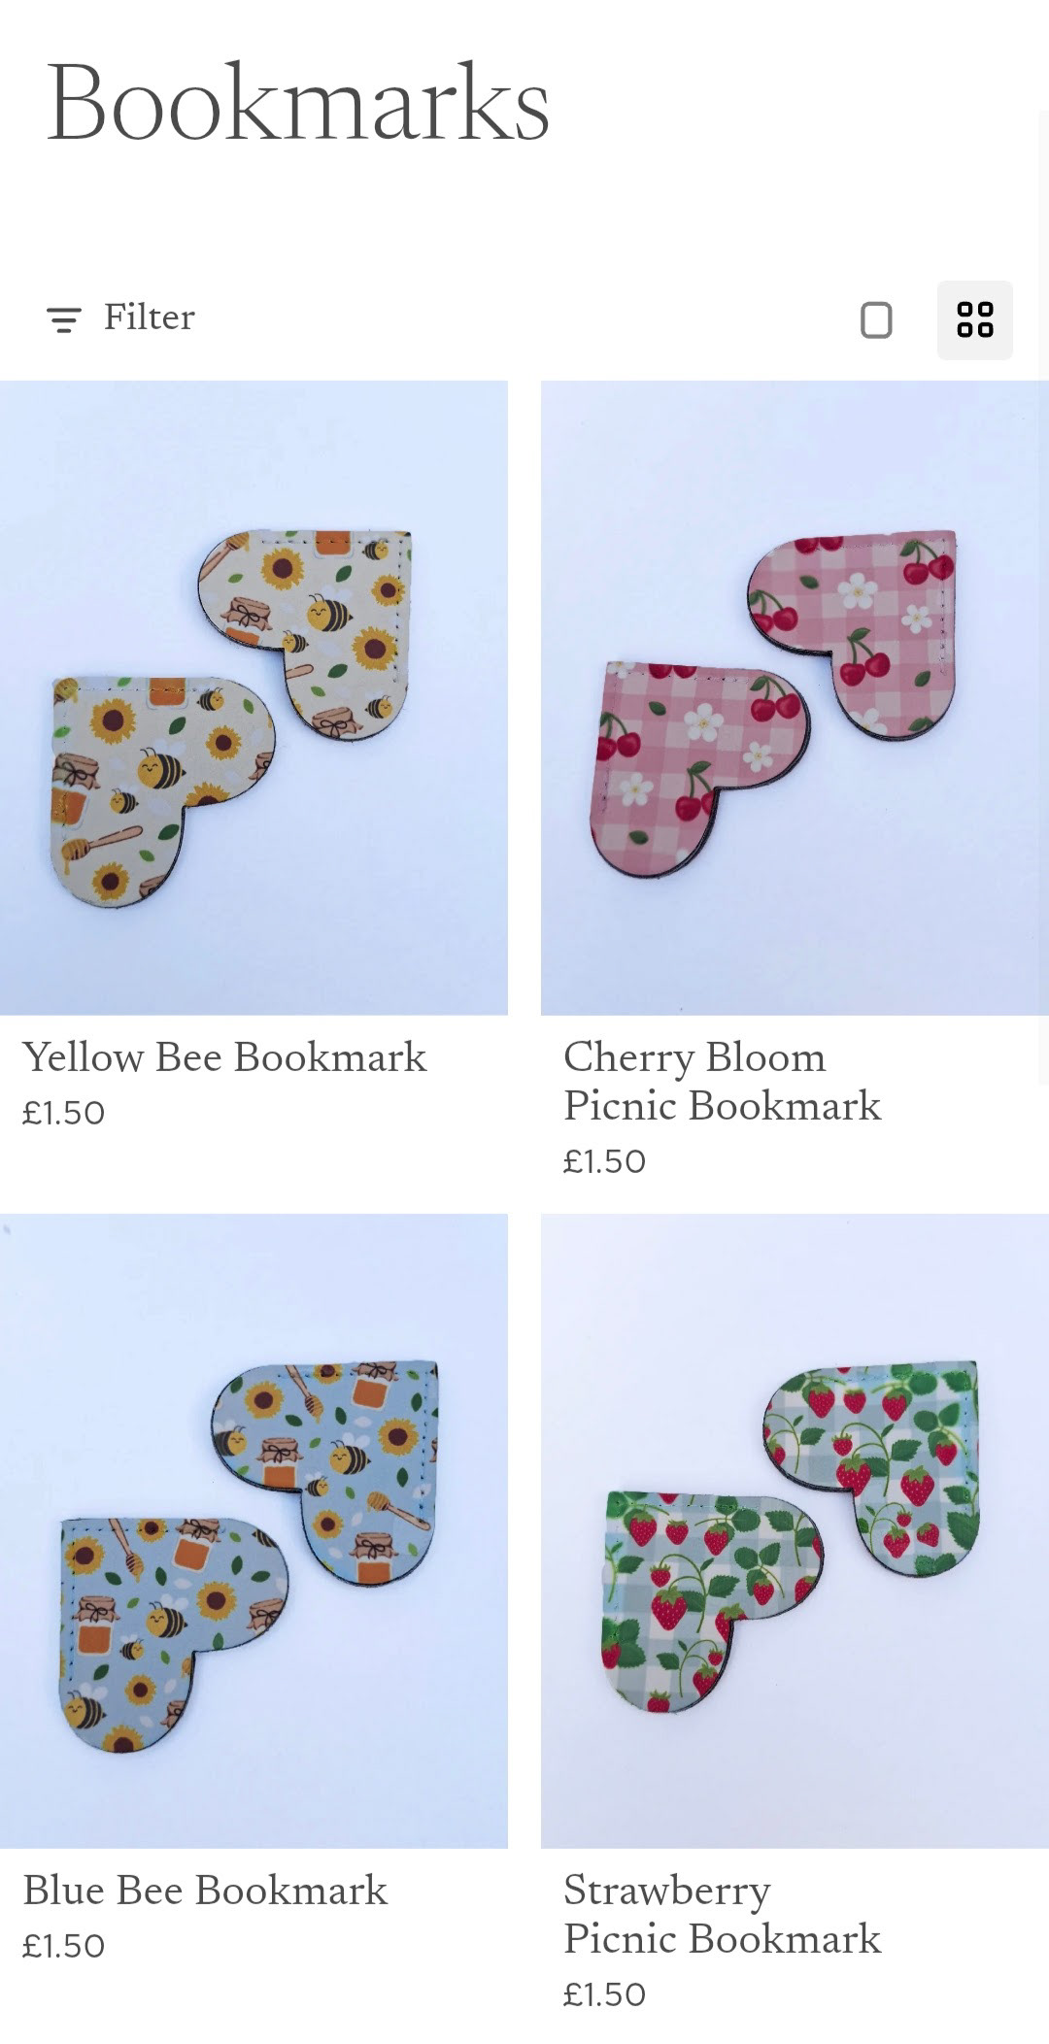This screenshot has width=1049, height=2044.
Task: Click the Yellow Bee Bookmark title link
Action: tap(224, 1057)
